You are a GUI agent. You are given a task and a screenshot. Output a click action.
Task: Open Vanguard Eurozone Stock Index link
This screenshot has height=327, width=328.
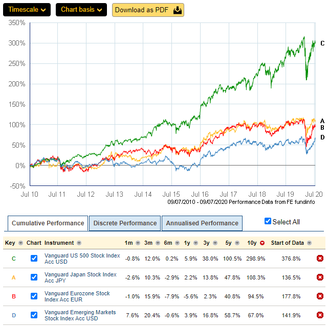[x=77, y=296]
